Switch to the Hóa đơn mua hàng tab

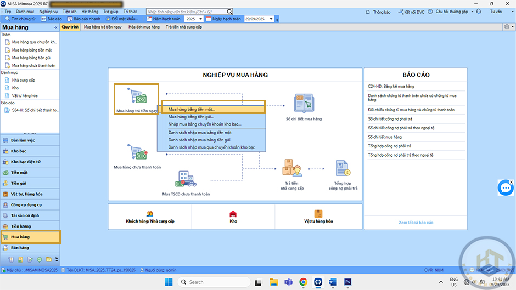point(144,27)
